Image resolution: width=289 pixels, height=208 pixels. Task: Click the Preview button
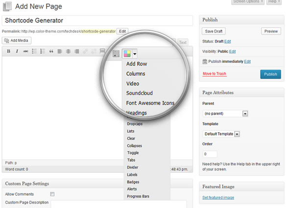point(271,31)
